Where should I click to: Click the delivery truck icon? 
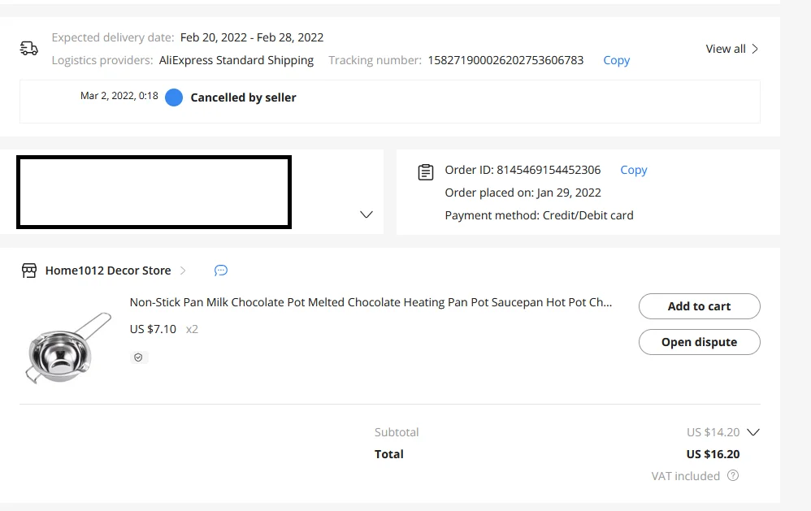[x=29, y=49]
